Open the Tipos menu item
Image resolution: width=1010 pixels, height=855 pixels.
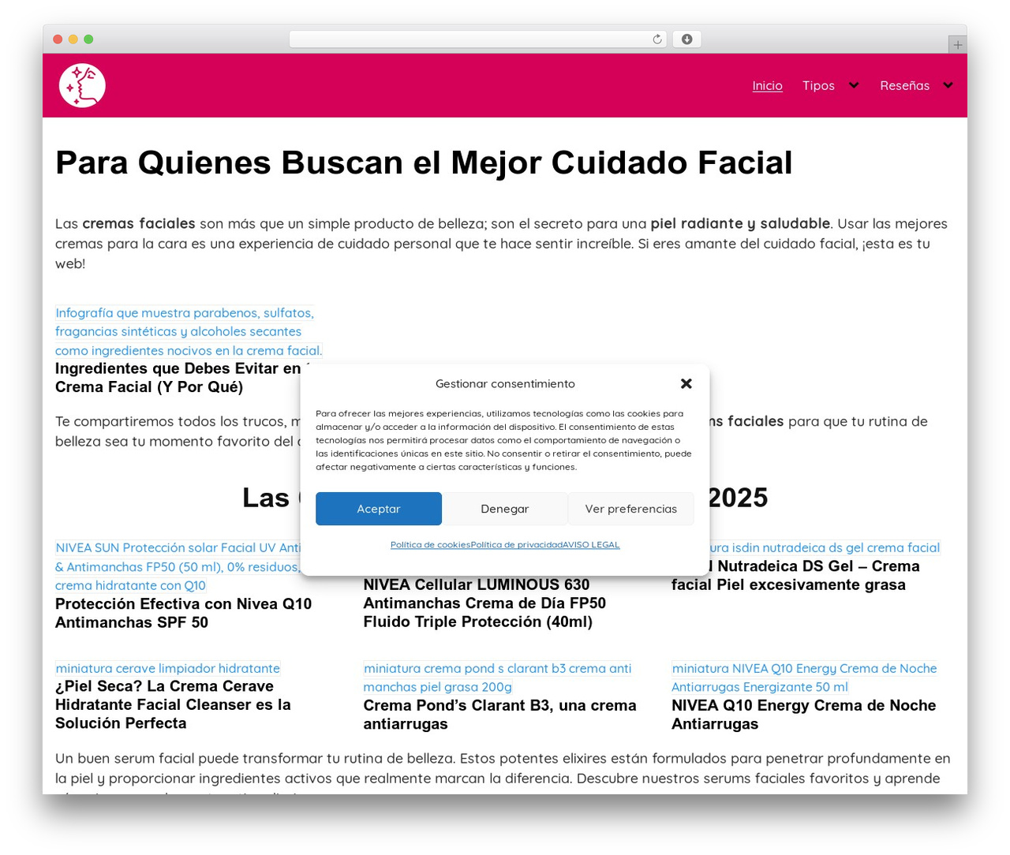pos(818,85)
